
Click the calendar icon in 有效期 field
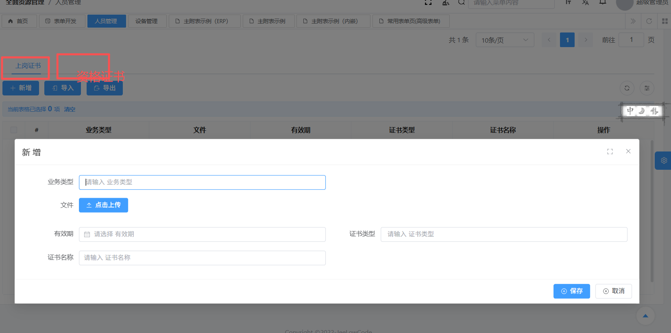[87, 234]
